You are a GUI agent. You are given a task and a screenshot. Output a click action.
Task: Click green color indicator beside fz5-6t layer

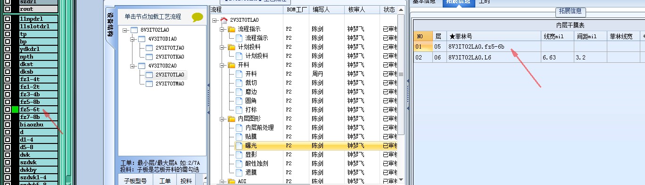coord(15,109)
